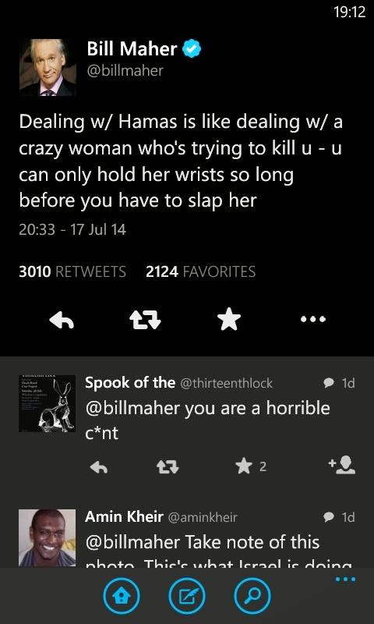Open Bill Maher's profile picture
Image resolution: width=374 pixels, height=624 pixels.
(48, 68)
